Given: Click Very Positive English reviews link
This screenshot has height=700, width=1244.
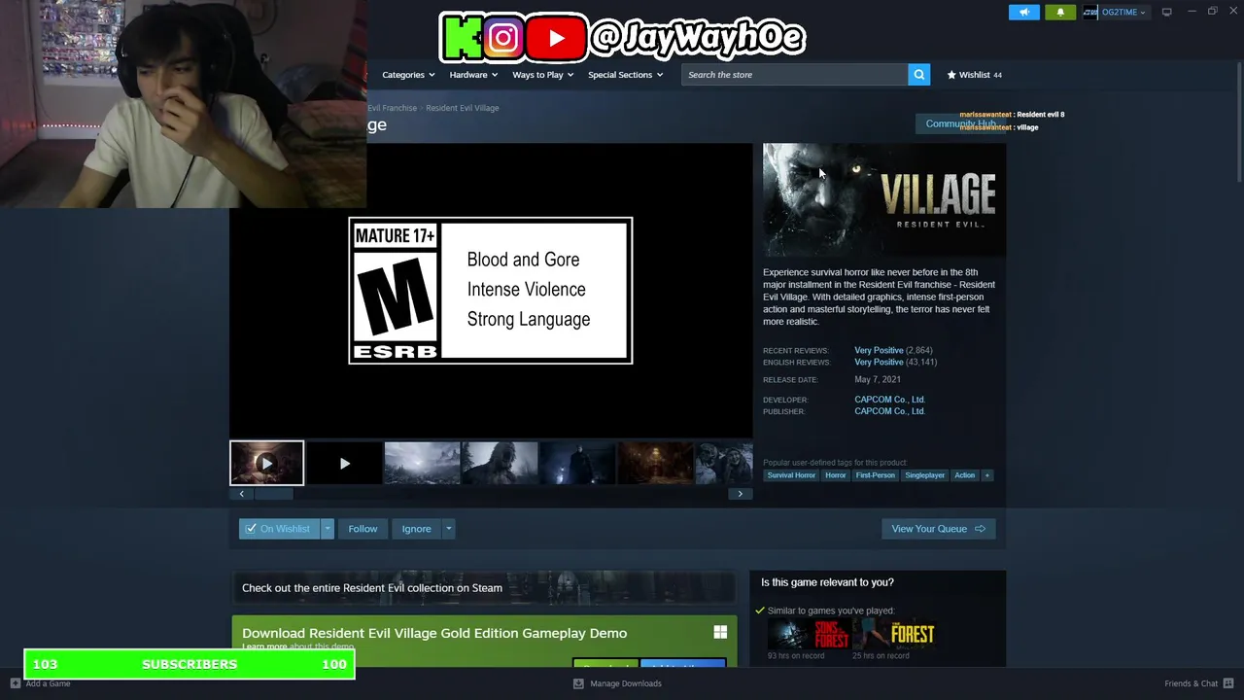Looking at the screenshot, I should (x=879, y=362).
